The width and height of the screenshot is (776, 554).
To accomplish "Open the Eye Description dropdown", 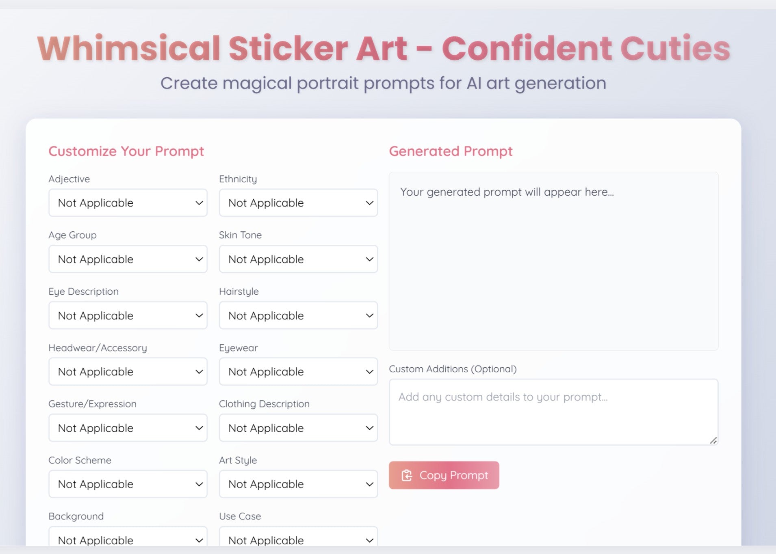I will 128,316.
